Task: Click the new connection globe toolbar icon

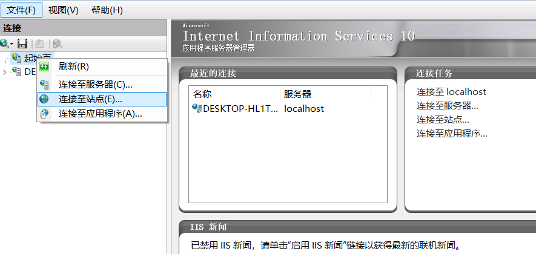Action: tap(4, 44)
